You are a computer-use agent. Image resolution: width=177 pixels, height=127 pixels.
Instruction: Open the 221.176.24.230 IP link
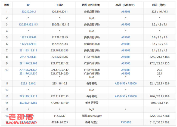[x=28, y=73]
